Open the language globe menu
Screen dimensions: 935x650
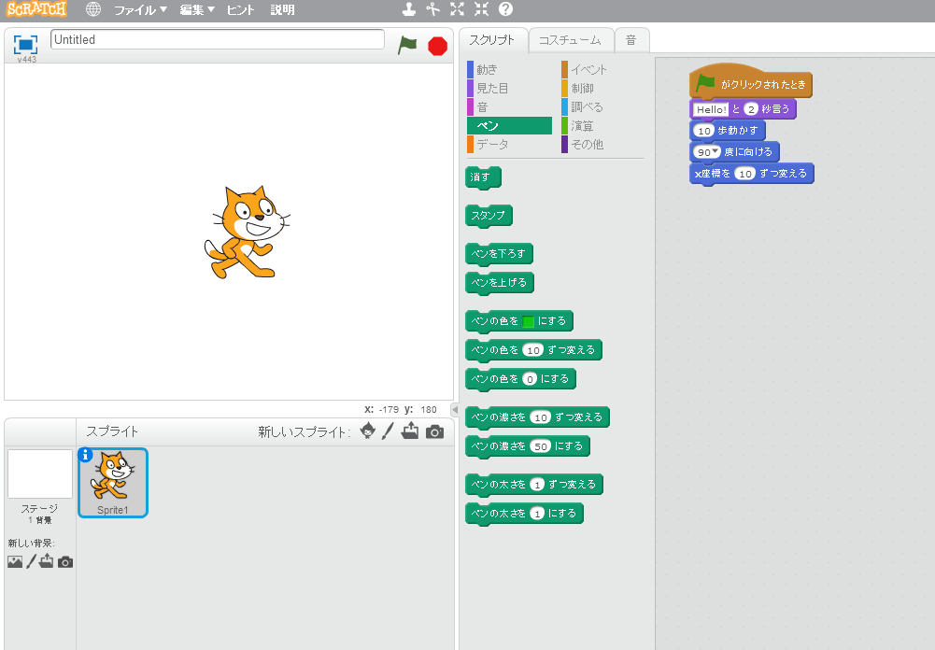coord(92,9)
